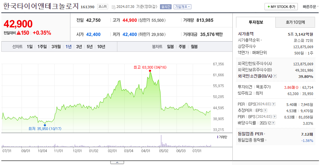Image resolution: width=320 pixels, height=165 pixels.
Task: Expand the 빠른주문 dropdown
Action: [x=311, y=7]
